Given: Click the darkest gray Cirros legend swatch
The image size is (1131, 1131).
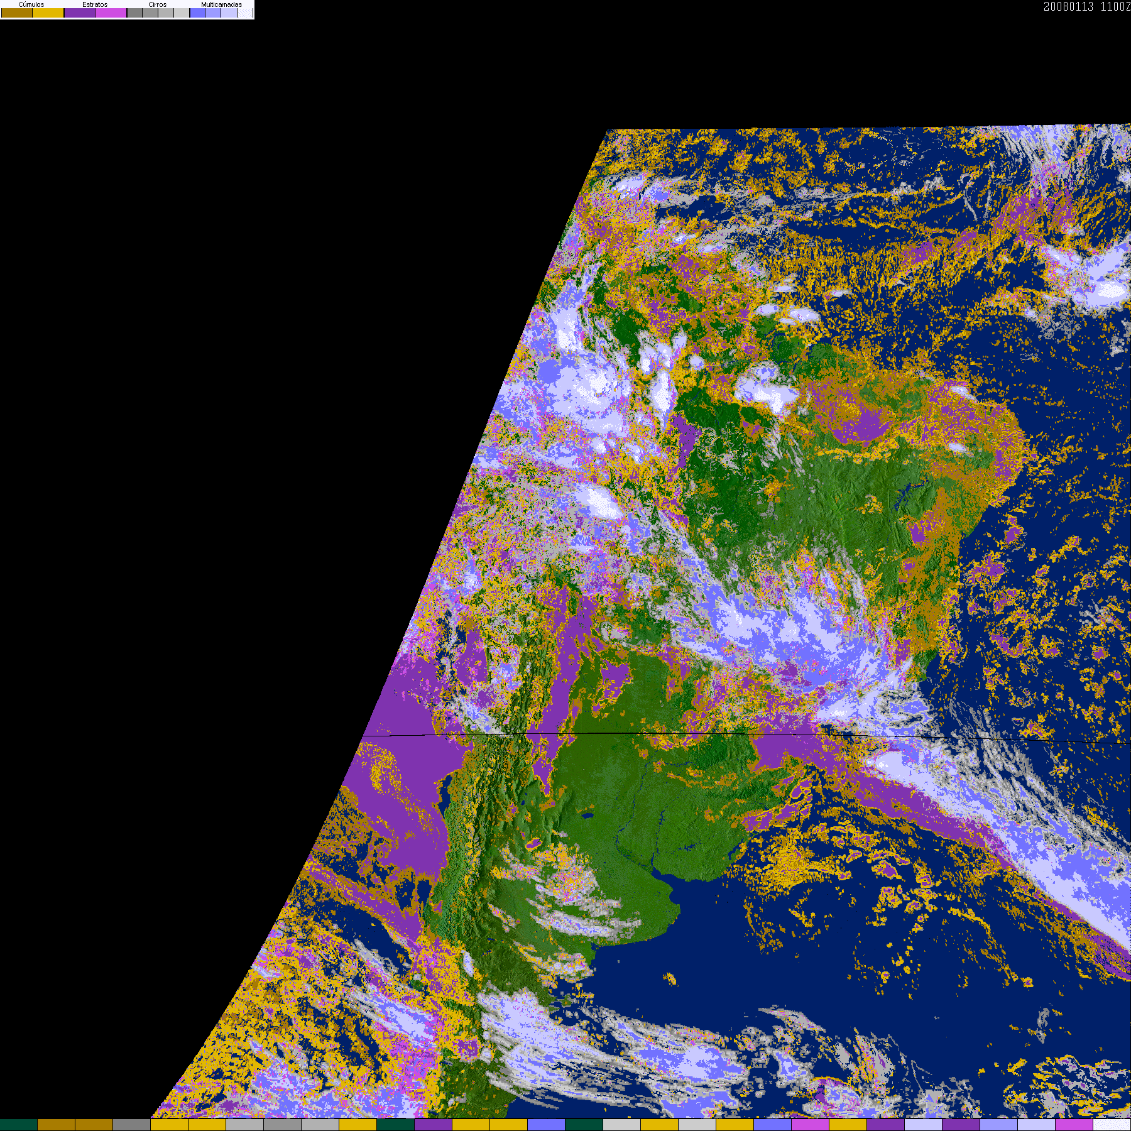Looking at the screenshot, I should click(134, 13).
